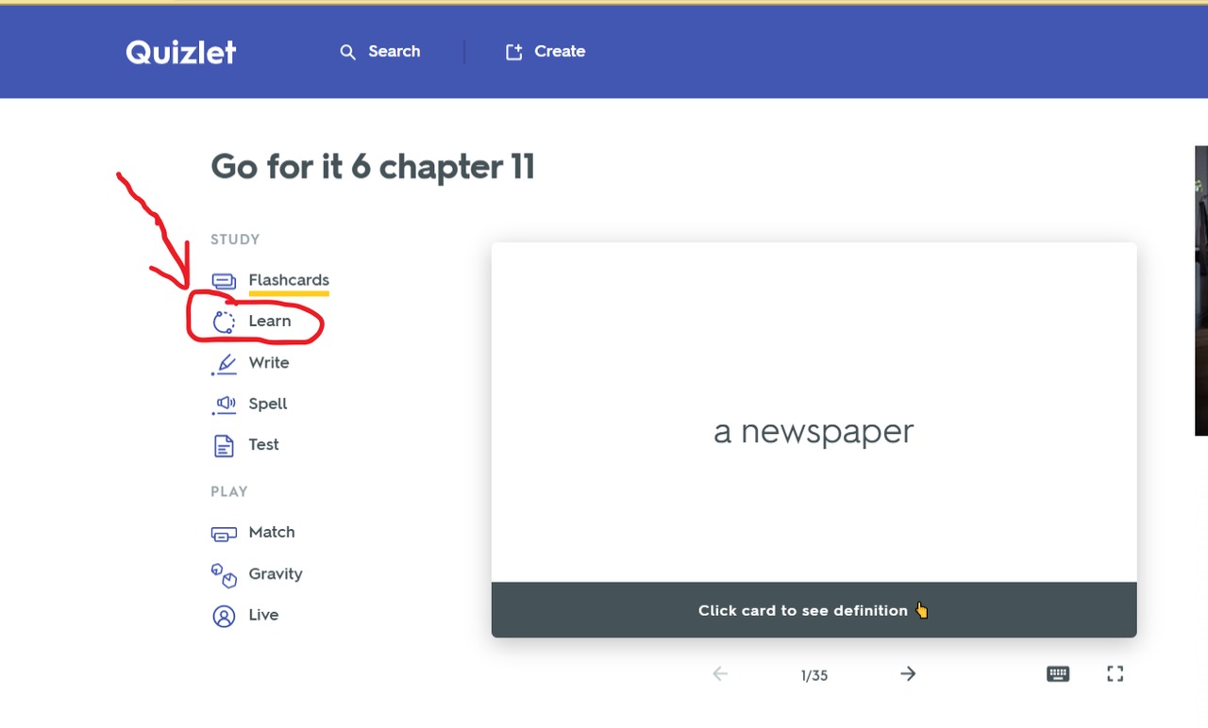Go to previous flashcard arrow
1208x728 pixels.
[x=720, y=673]
